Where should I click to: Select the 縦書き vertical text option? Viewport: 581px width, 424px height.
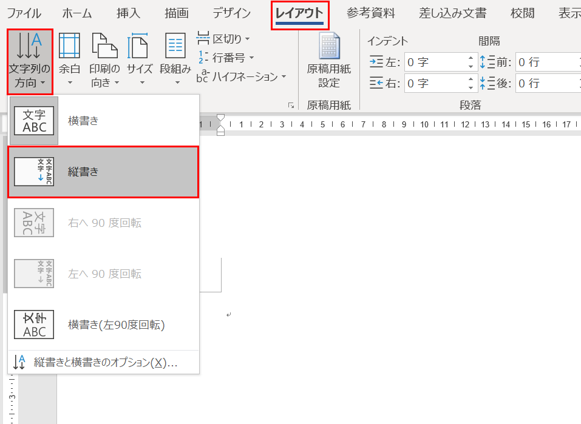pos(103,172)
